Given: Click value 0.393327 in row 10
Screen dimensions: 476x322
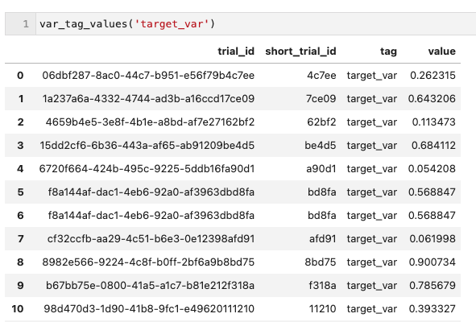Looking at the screenshot, I should click(x=432, y=309).
